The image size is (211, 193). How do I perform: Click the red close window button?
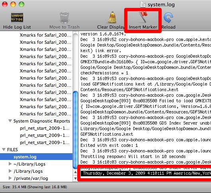pos(5,4)
